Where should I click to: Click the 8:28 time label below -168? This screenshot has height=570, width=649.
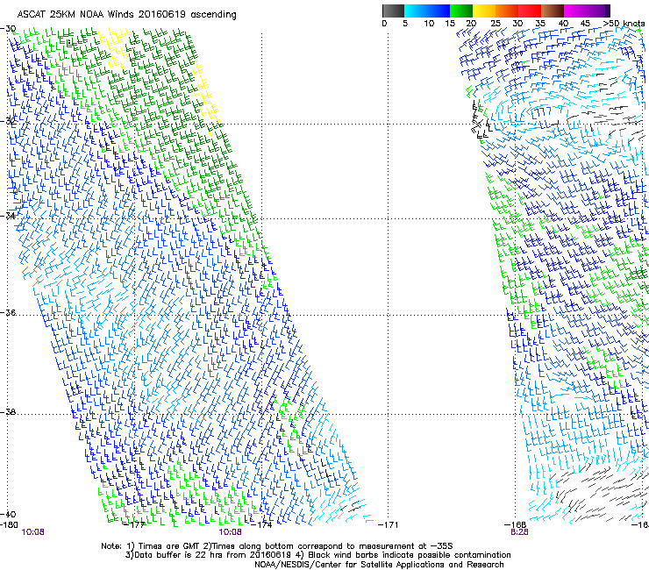click(519, 532)
